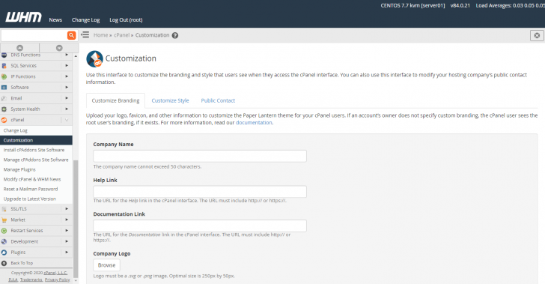Open Upgrade to Latest Version
The height and width of the screenshot is (284, 545).
tap(29, 199)
